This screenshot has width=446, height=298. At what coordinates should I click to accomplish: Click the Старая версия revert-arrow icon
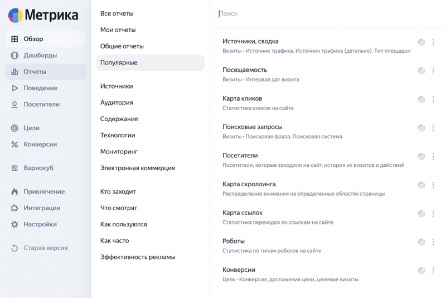point(14,248)
